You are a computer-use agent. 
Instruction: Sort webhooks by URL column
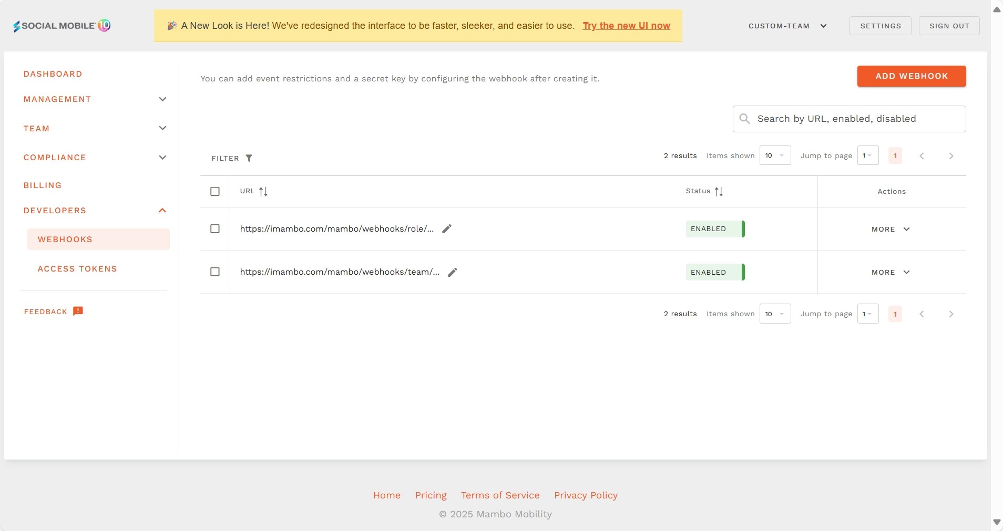[263, 191]
